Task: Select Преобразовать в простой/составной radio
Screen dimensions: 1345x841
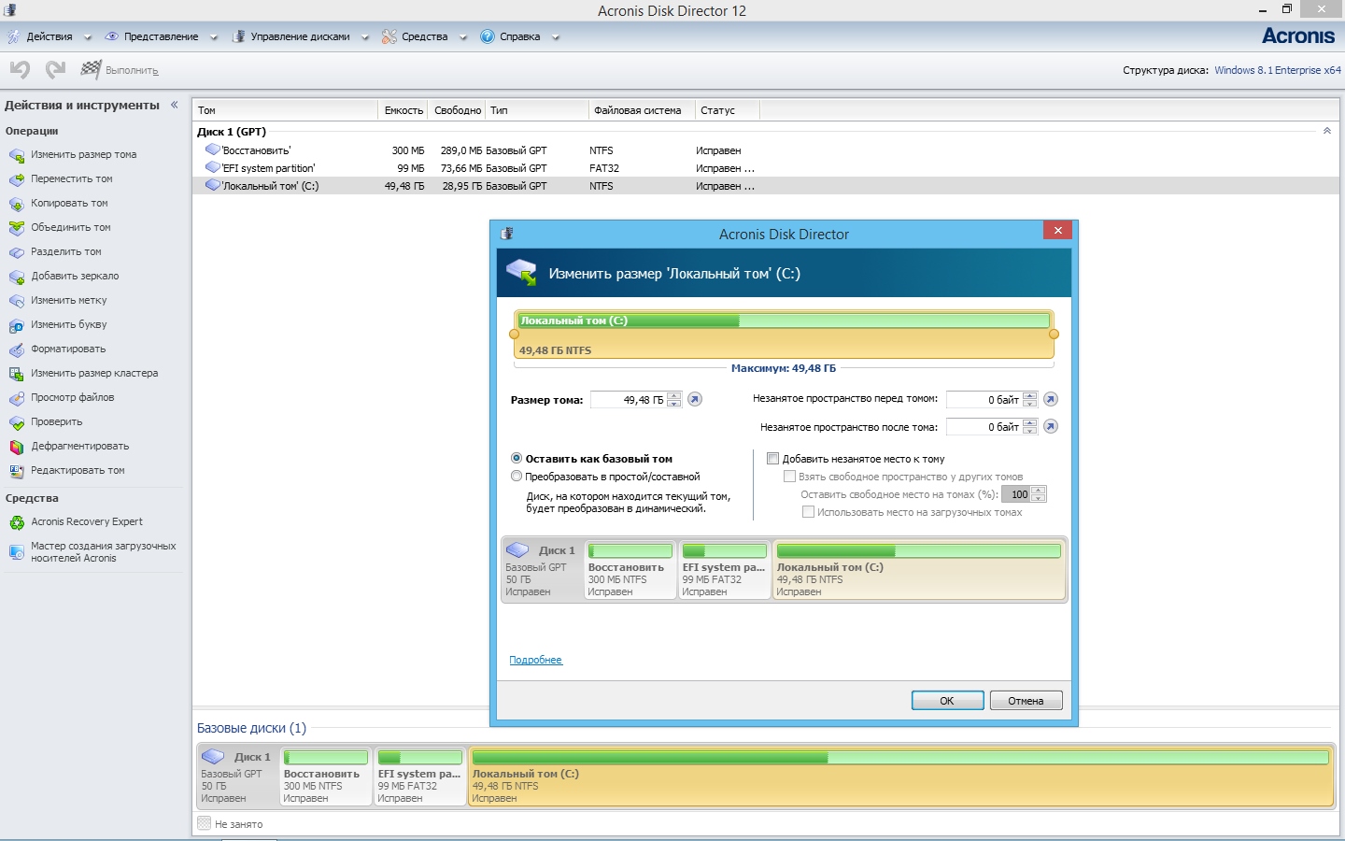Action: (x=517, y=476)
